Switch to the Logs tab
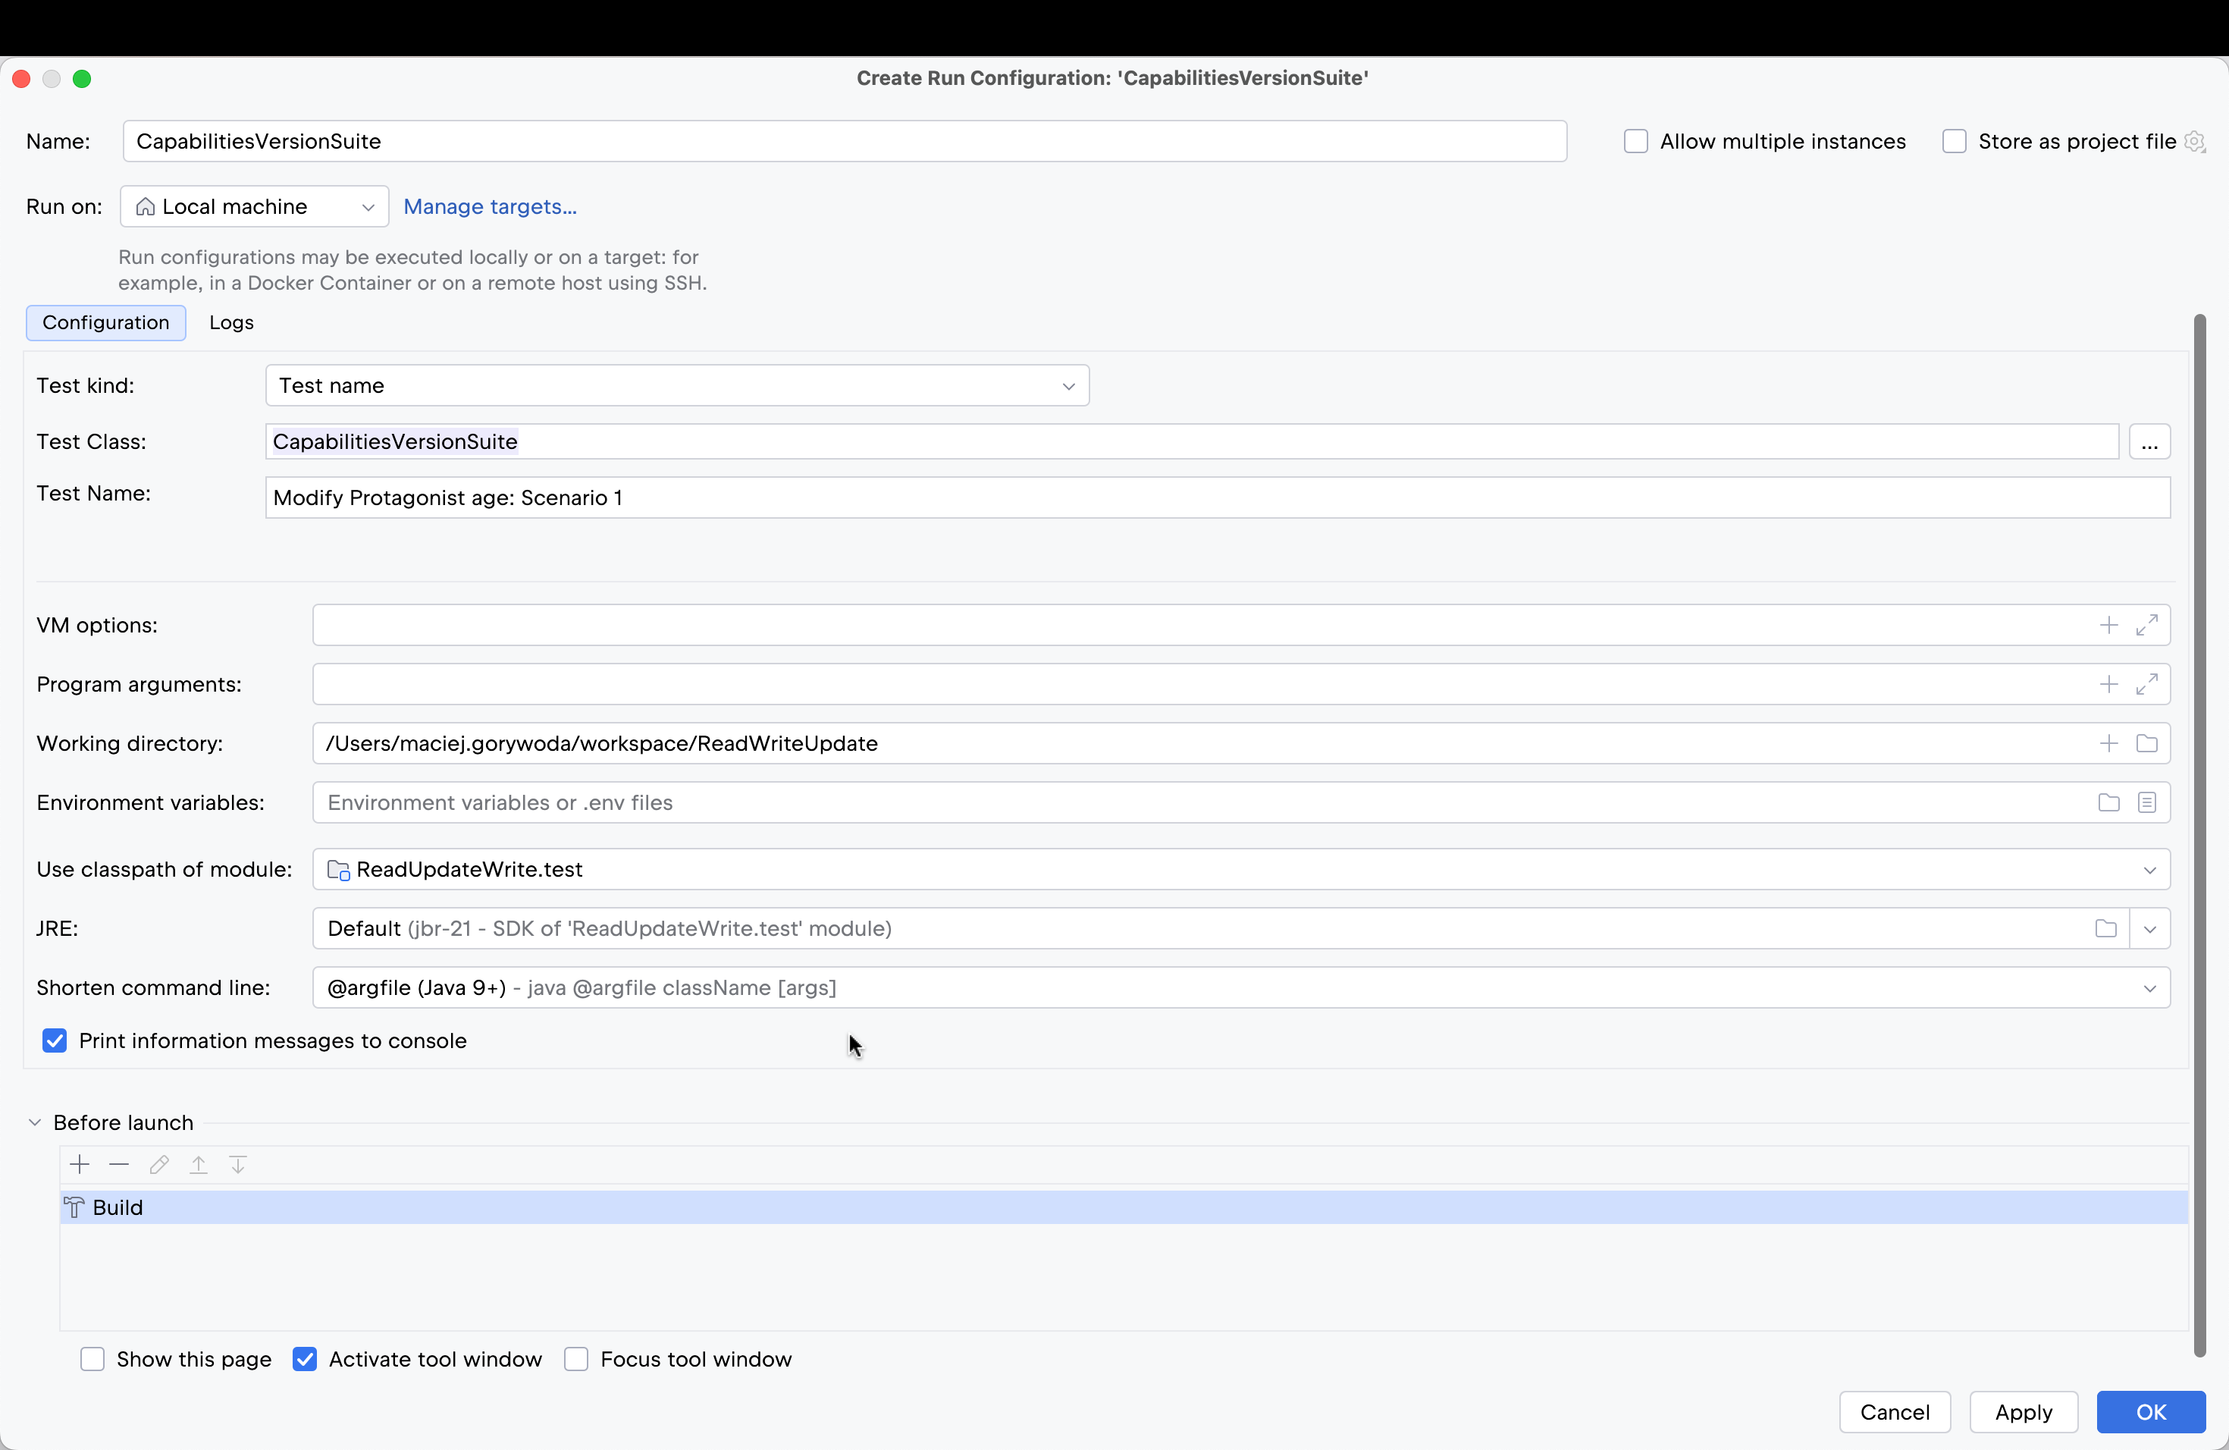The height and width of the screenshot is (1450, 2229). (x=231, y=323)
